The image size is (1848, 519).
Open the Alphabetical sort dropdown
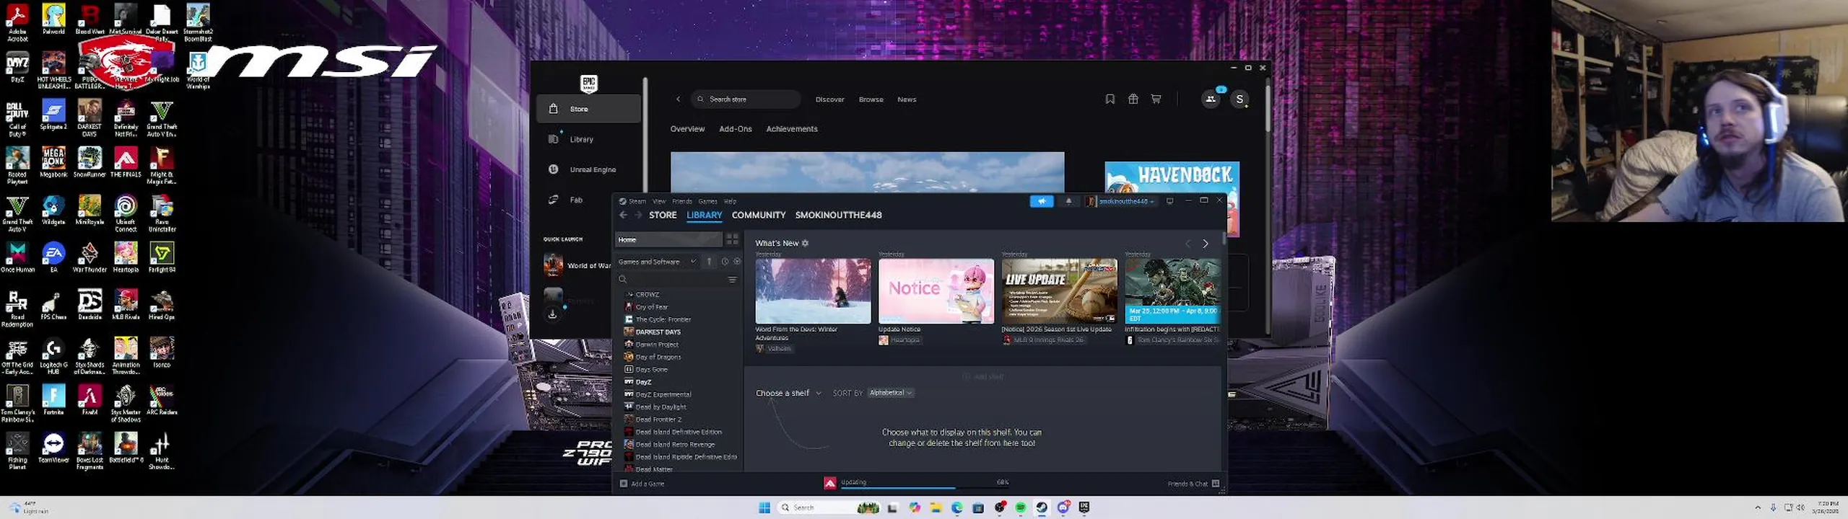point(890,394)
